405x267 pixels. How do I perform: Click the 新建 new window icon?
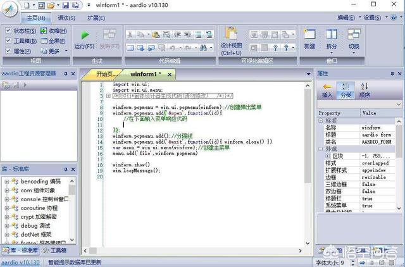tap(309, 34)
